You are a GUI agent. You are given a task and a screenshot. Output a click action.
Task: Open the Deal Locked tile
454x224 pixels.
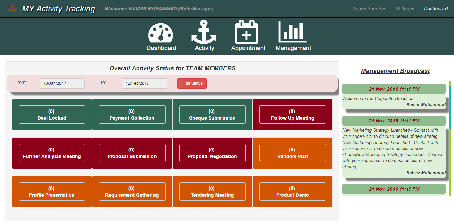pos(52,115)
